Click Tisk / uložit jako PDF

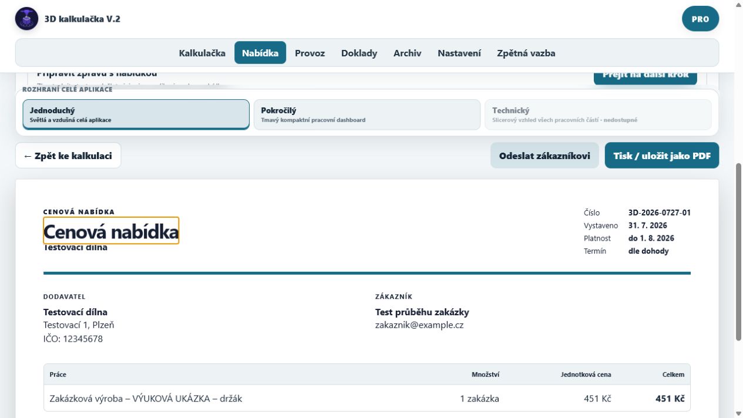click(x=662, y=156)
